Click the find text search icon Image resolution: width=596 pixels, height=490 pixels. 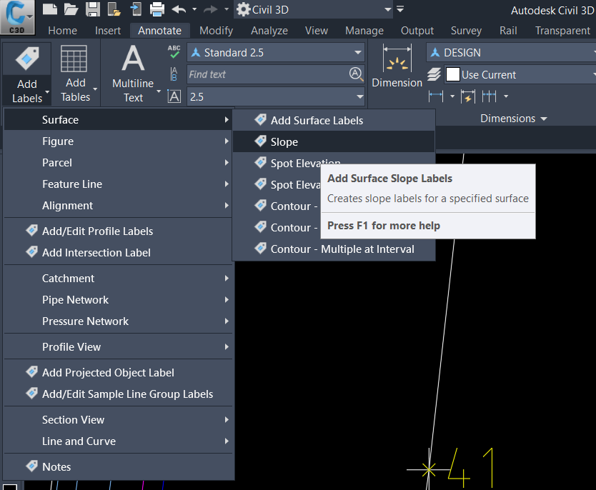(x=356, y=74)
